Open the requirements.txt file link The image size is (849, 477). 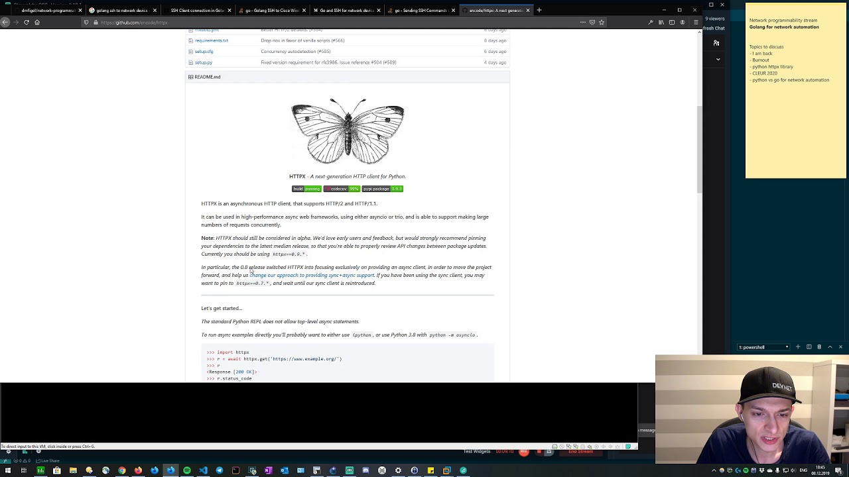coord(211,40)
